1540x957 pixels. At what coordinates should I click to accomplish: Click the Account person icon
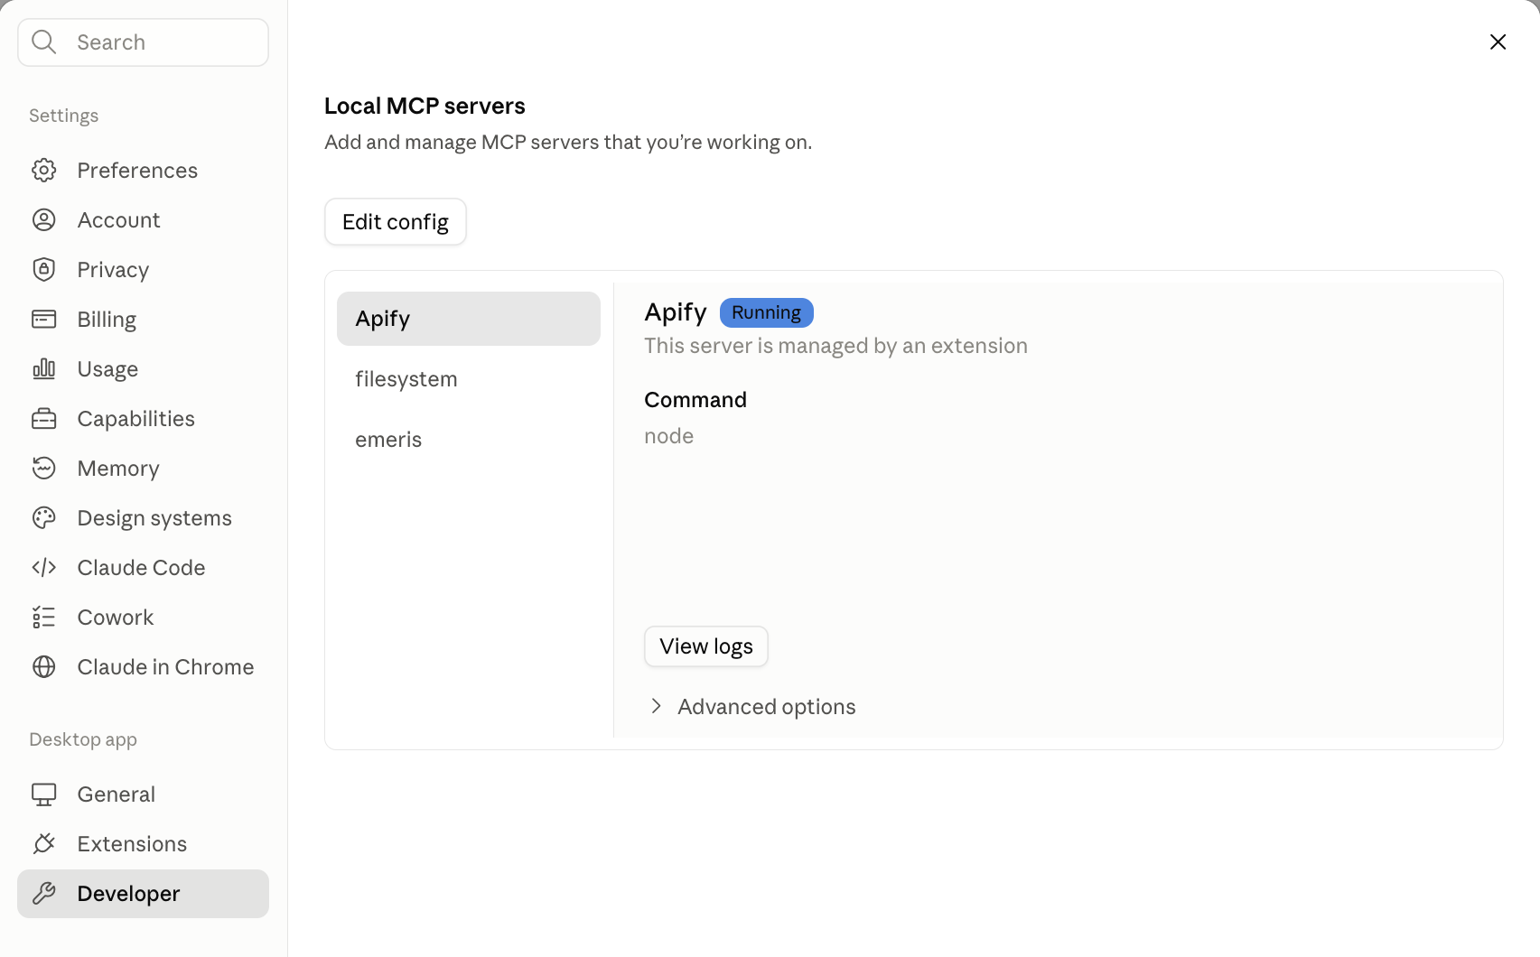click(43, 219)
